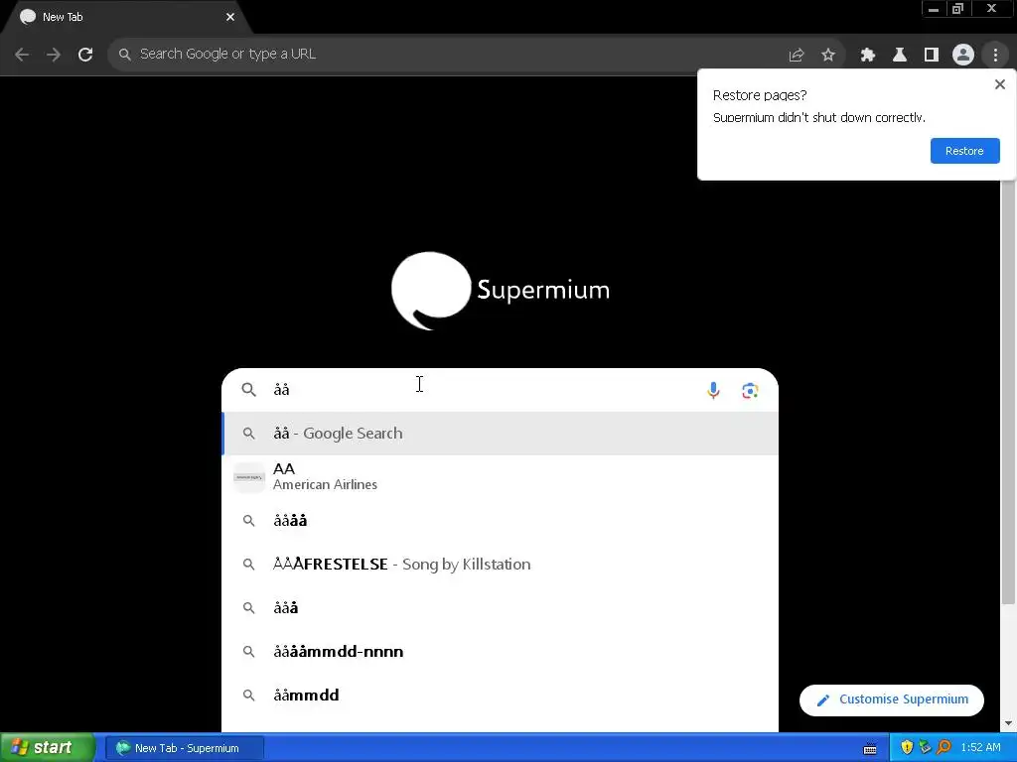Click the American Airlines logo thumbnail
This screenshot has width=1017, height=762.
pyautogui.click(x=249, y=477)
